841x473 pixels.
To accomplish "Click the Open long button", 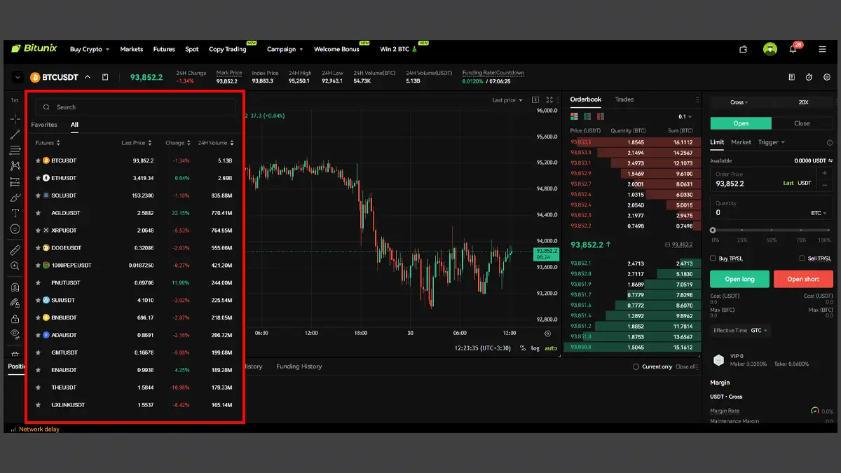I will 739,279.
